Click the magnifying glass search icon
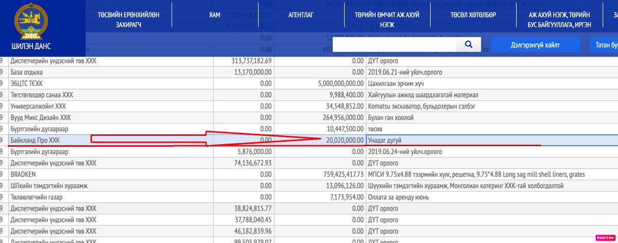This screenshot has height=243, width=618. 469,45
